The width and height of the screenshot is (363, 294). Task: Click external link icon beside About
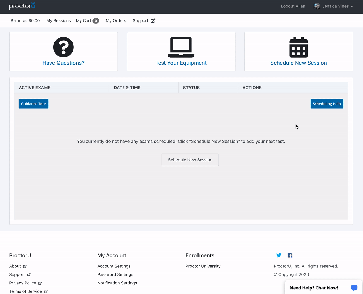(25, 267)
